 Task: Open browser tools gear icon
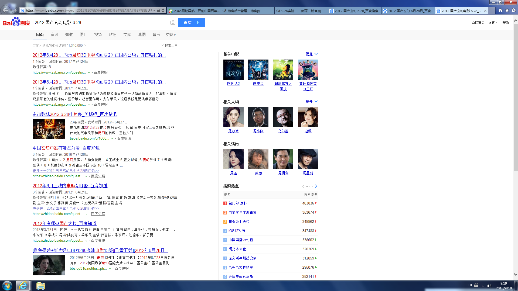point(513,11)
